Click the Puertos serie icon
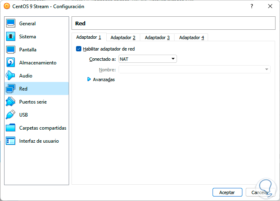Screen dimensions: 280x201 (x=11, y=102)
